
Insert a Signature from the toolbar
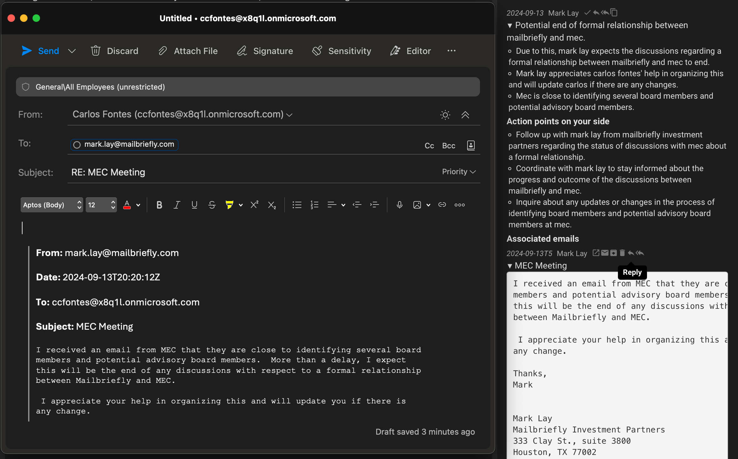pos(265,51)
